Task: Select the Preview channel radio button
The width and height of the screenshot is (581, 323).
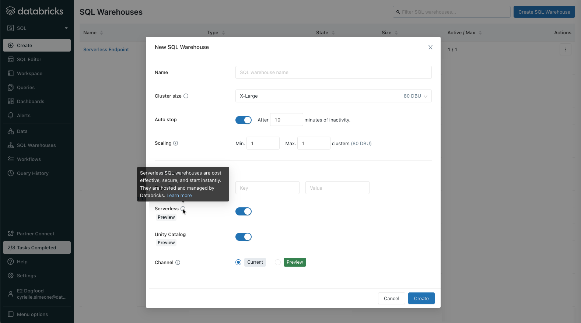Action: 278,262
